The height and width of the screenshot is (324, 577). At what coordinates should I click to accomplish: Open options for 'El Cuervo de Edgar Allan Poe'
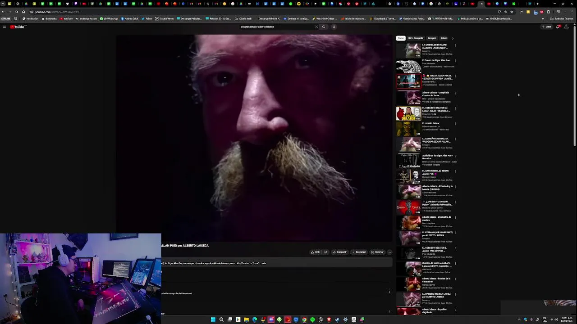tap(455, 61)
